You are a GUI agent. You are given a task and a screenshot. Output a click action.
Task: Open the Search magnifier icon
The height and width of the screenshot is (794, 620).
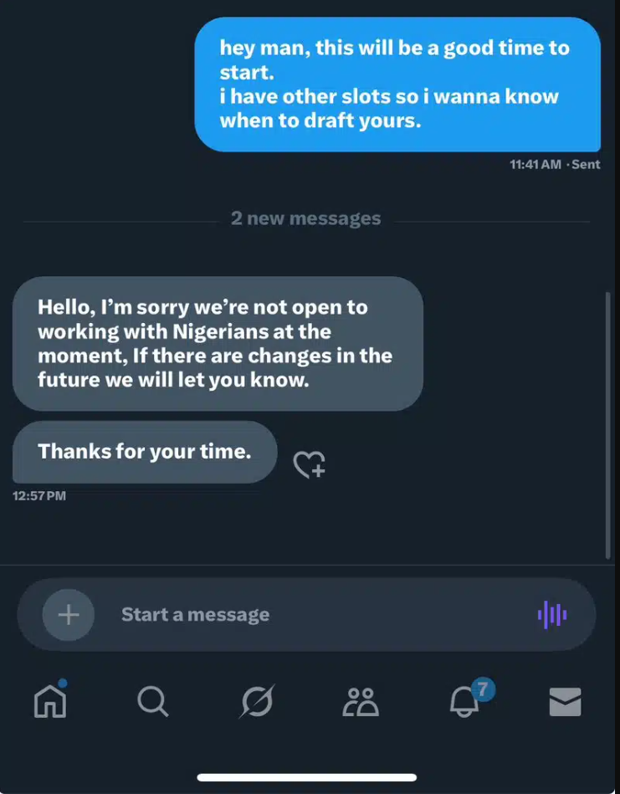click(153, 701)
